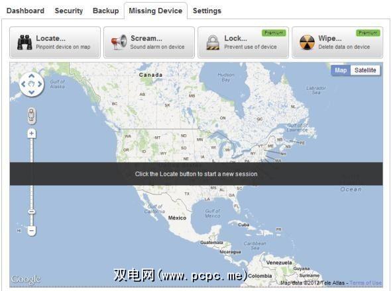This screenshot has height=291, width=391.
Task: Click the megaphone Scream icon
Action: (119, 42)
